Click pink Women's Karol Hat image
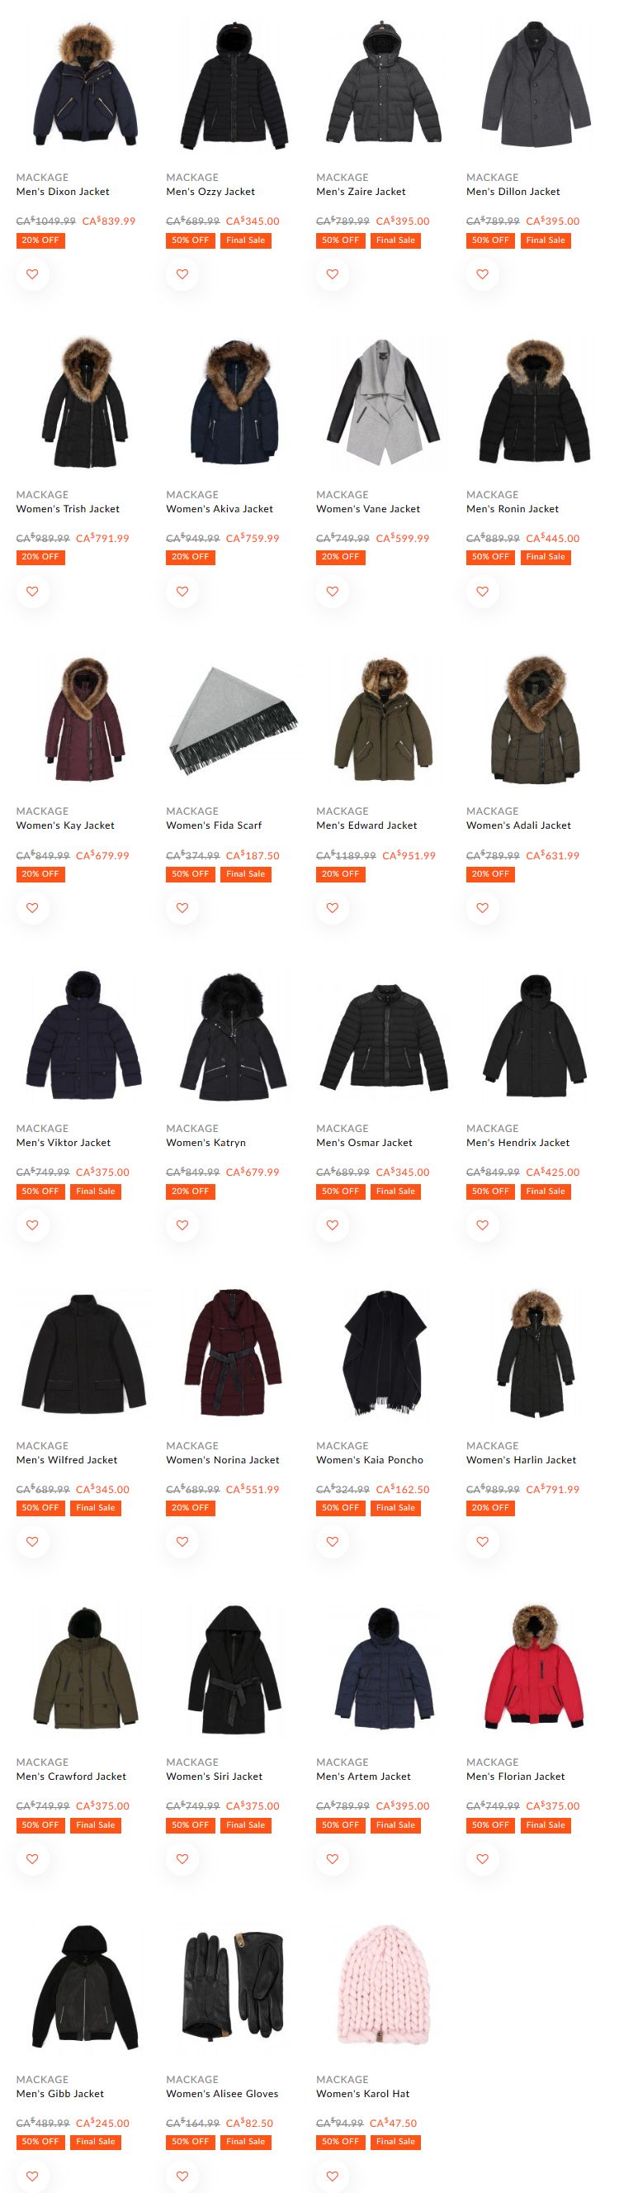The height and width of the screenshot is (2193, 619). [385, 1987]
